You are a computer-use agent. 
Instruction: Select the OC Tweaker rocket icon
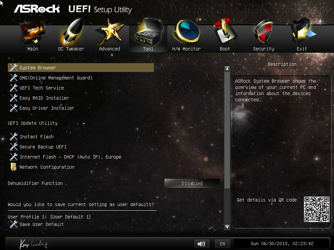click(x=72, y=32)
